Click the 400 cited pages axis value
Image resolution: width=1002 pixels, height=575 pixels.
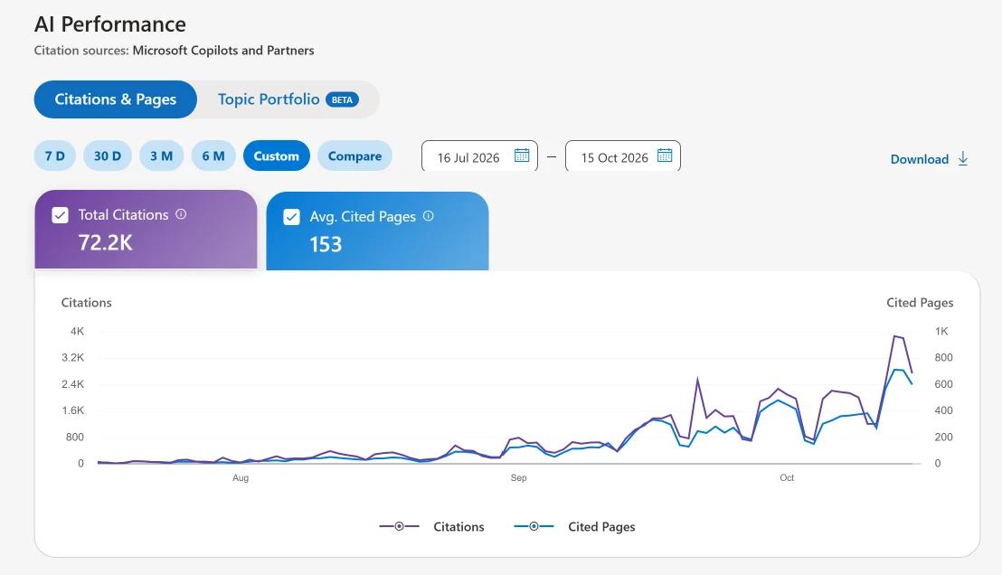pyautogui.click(x=943, y=410)
